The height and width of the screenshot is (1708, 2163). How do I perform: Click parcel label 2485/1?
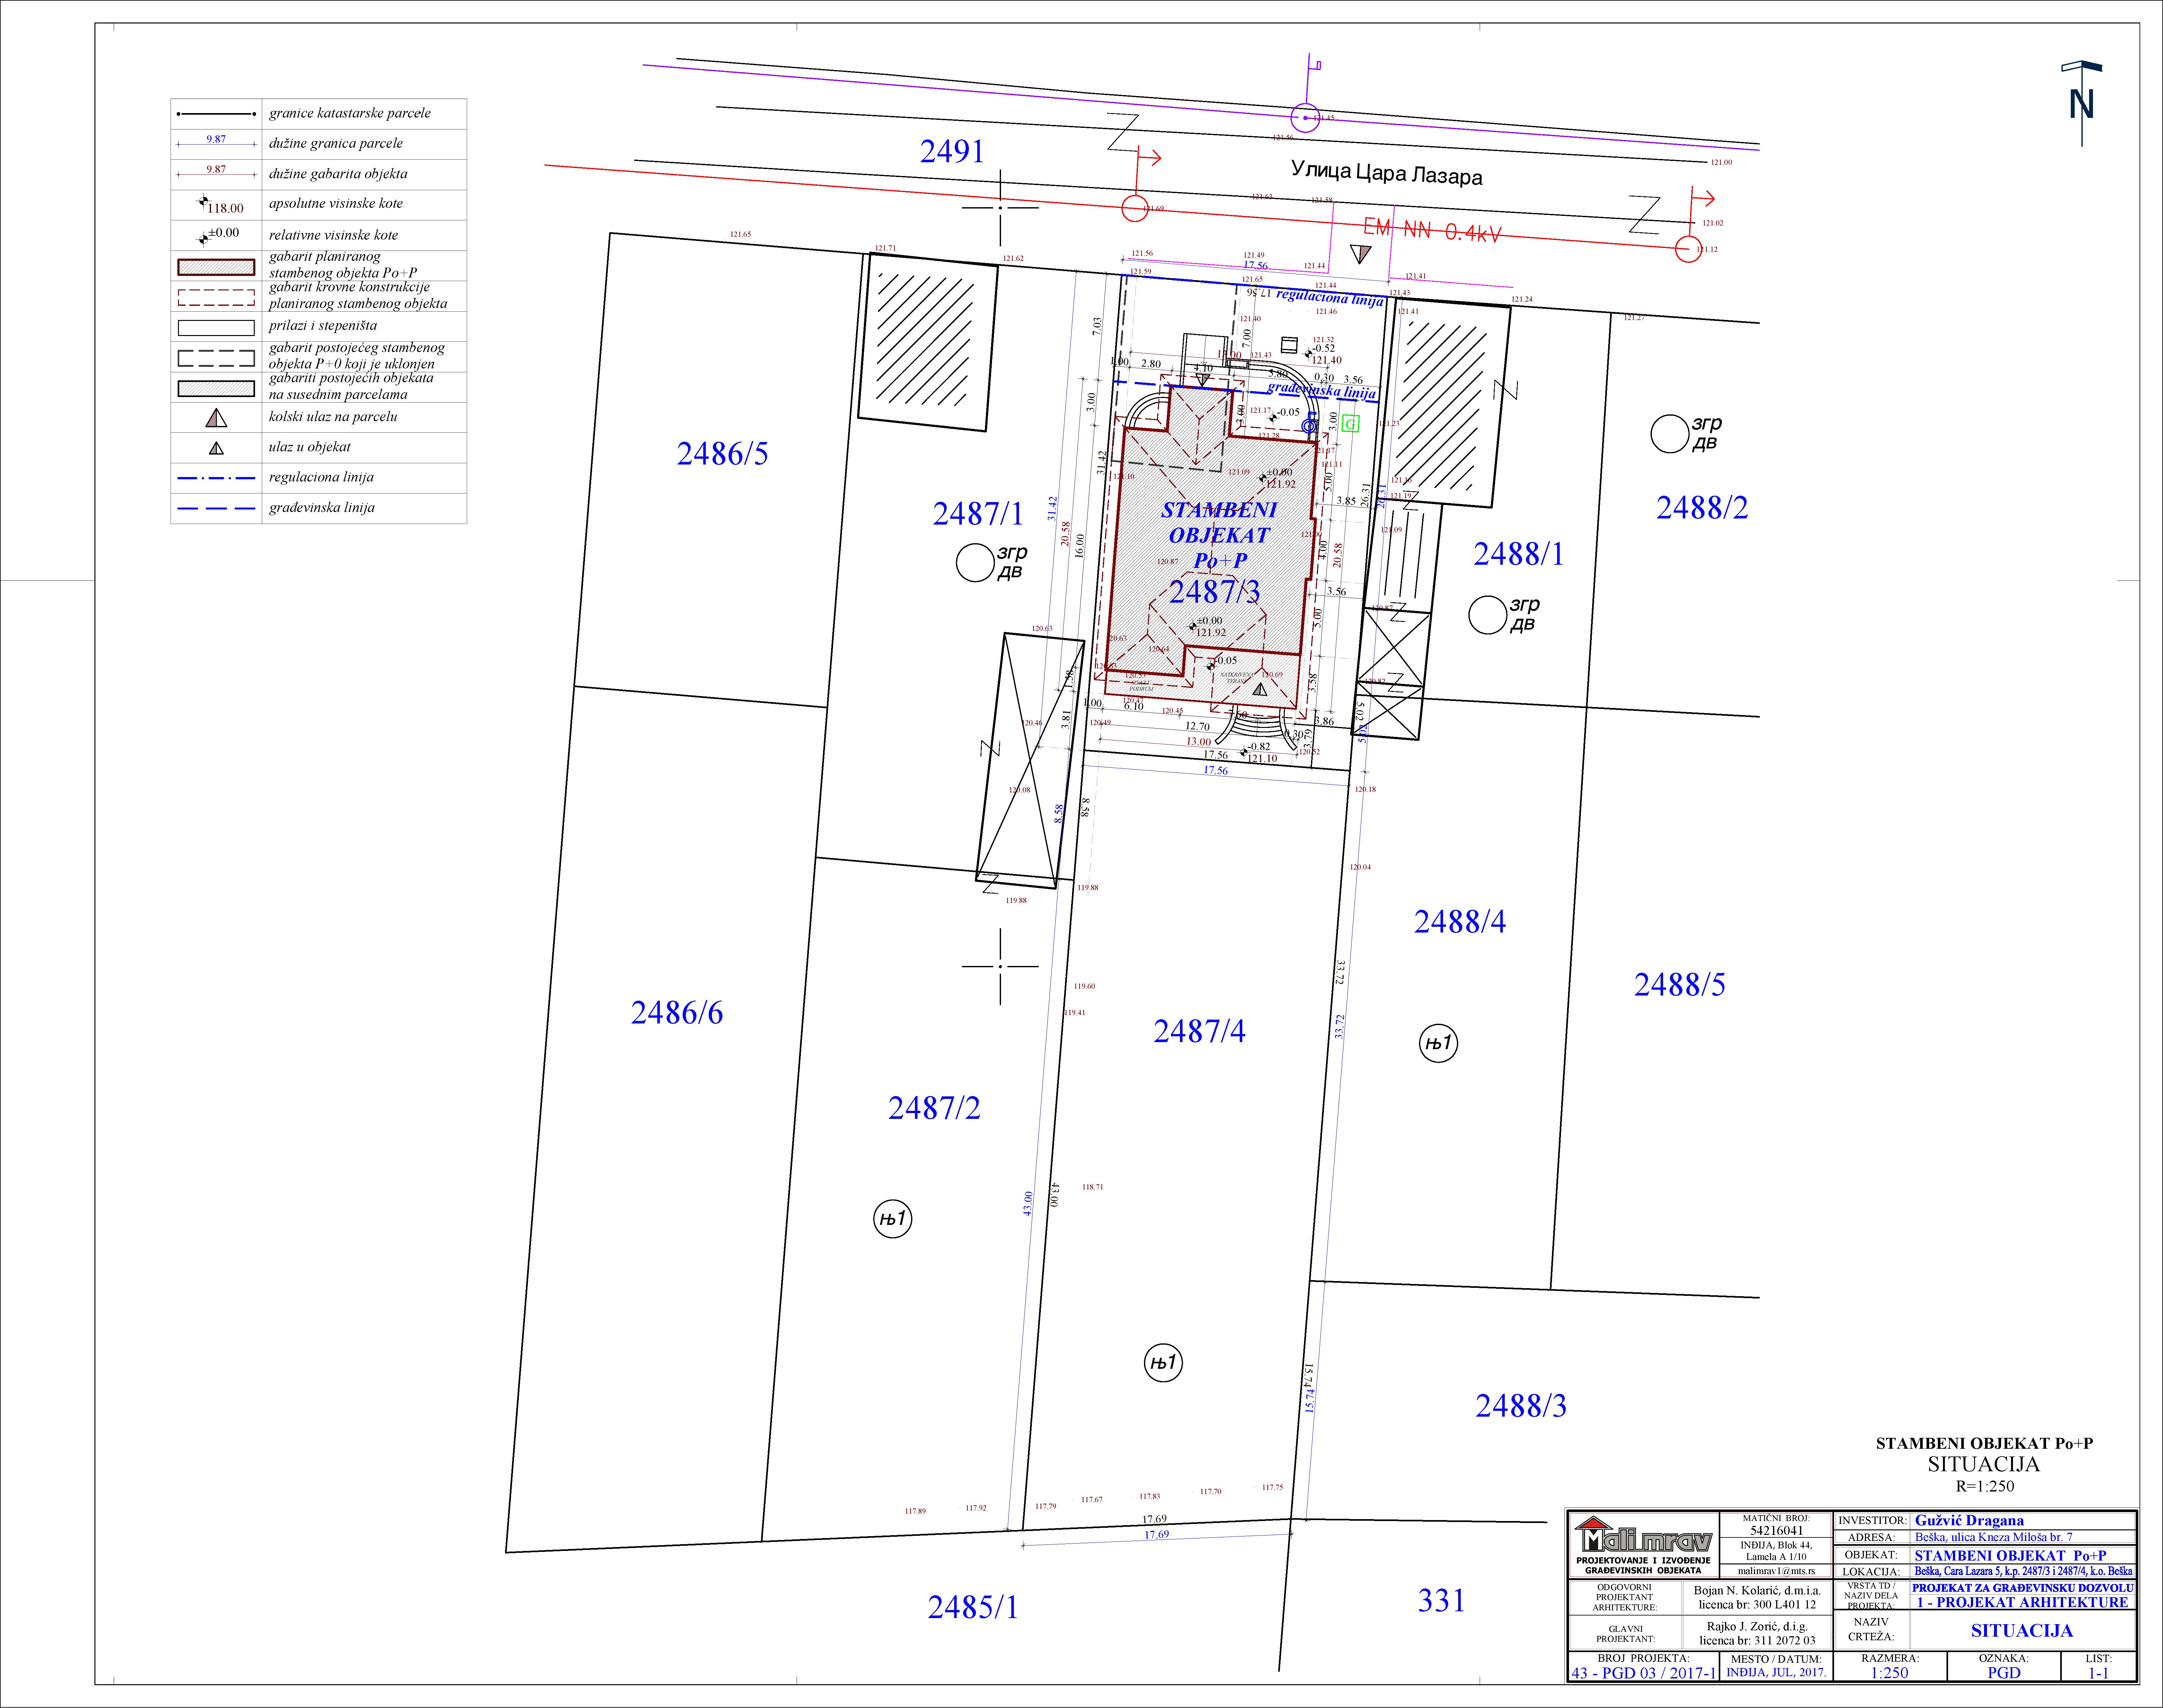click(973, 1607)
